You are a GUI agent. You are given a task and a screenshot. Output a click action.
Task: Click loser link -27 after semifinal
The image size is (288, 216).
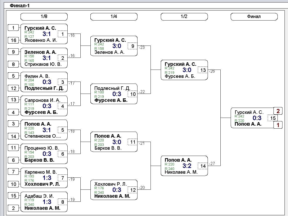212,163
